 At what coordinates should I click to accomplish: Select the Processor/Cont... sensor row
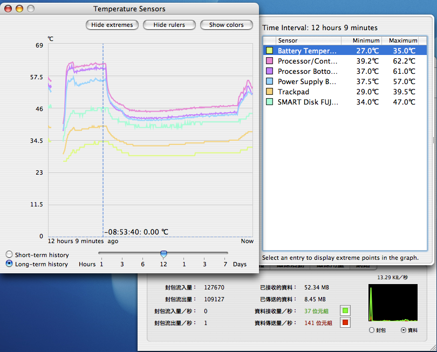click(345, 61)
